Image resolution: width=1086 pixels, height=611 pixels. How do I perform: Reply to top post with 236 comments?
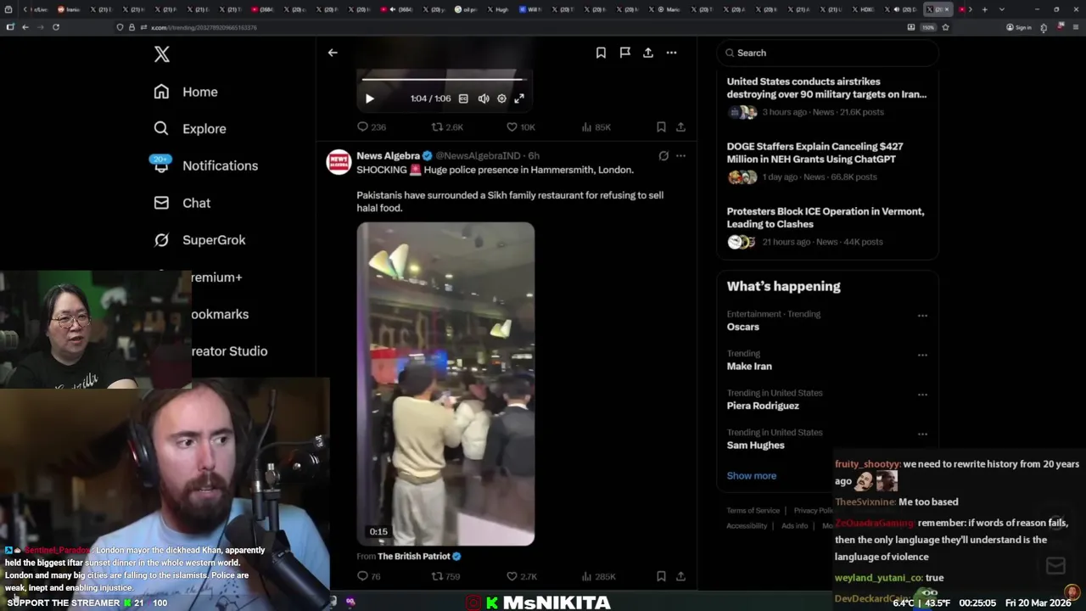pyautogui.click(x=372, y=127)
